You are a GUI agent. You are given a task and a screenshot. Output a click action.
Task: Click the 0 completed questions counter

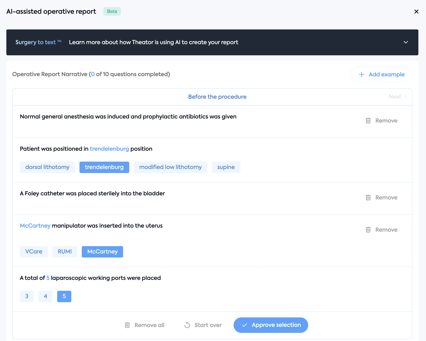coord(93,74)
